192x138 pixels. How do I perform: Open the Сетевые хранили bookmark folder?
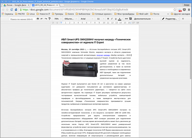coord(102,14)
